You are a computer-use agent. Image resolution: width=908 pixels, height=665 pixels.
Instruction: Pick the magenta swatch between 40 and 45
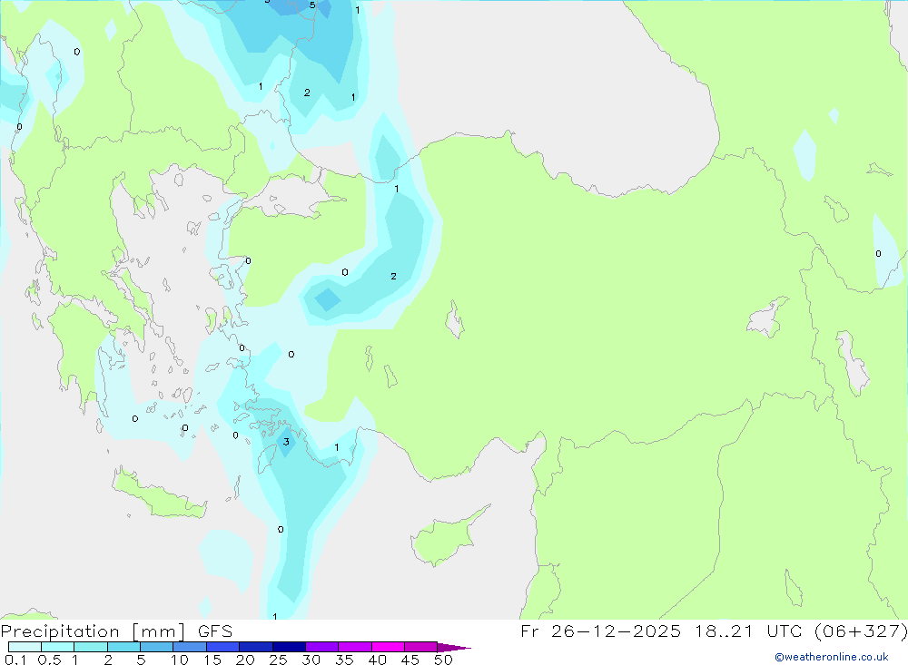[x=388, y=647]
